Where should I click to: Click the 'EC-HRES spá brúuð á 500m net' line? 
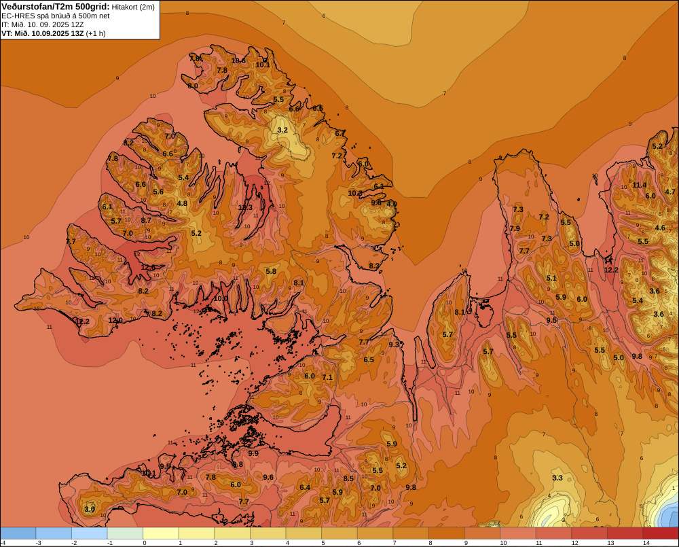click(56, 16)
